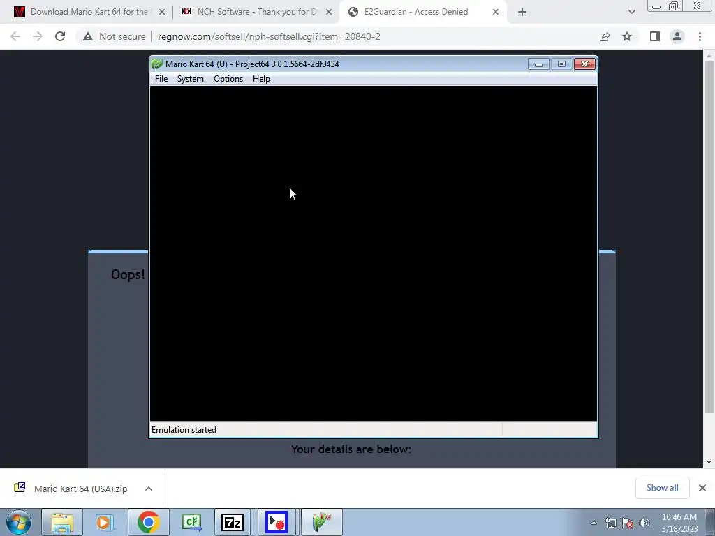Open Chrome three-dot menu
This screenshot has height=536, width=715.
point(700,36)
